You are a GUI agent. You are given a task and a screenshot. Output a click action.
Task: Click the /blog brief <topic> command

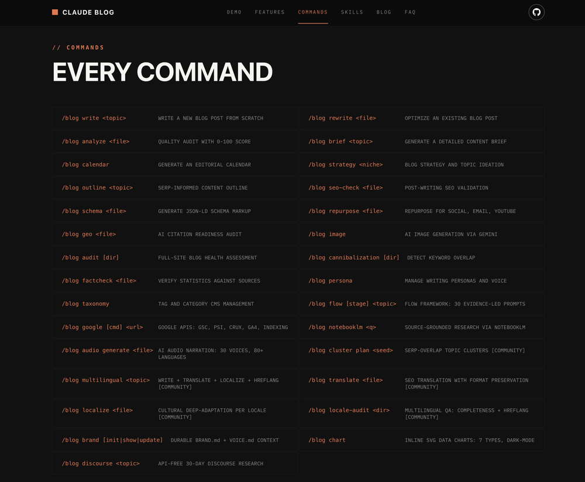click(340, 142)
